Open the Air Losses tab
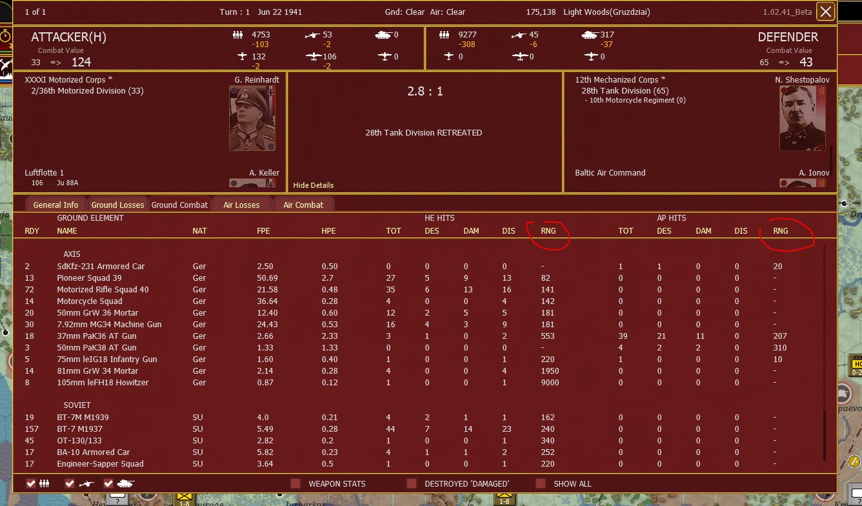Viewport: 862px width, 506px height. [241, 205]
